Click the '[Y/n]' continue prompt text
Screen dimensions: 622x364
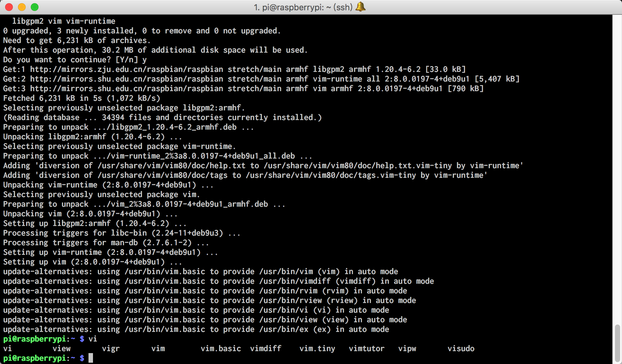127,60
